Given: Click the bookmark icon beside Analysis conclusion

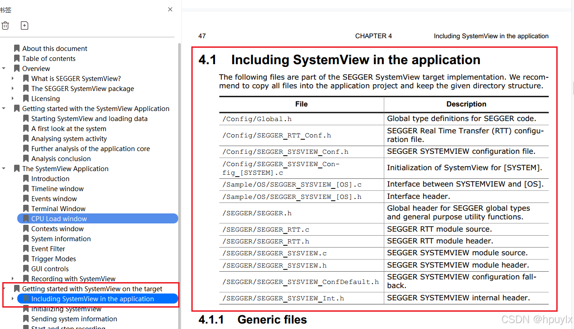Looking at the screenshot, I should pos(25,158).
